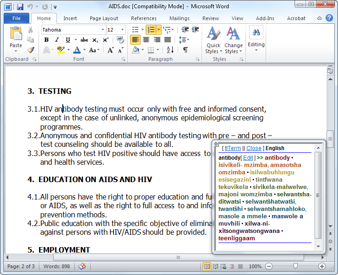The height and width of the screenshot is (275, 338).
Task: Toggle Bold formatting
Action: point(46,40)
